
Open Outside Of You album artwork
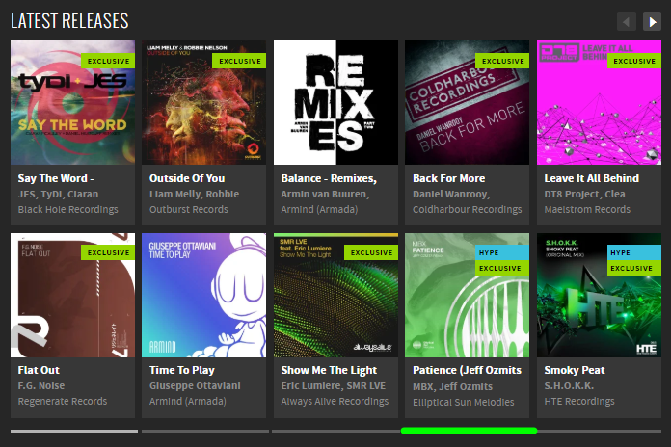(204, 103)
